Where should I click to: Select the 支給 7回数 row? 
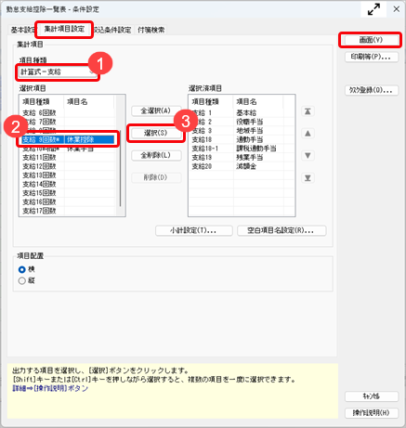(x=68, y=122)
